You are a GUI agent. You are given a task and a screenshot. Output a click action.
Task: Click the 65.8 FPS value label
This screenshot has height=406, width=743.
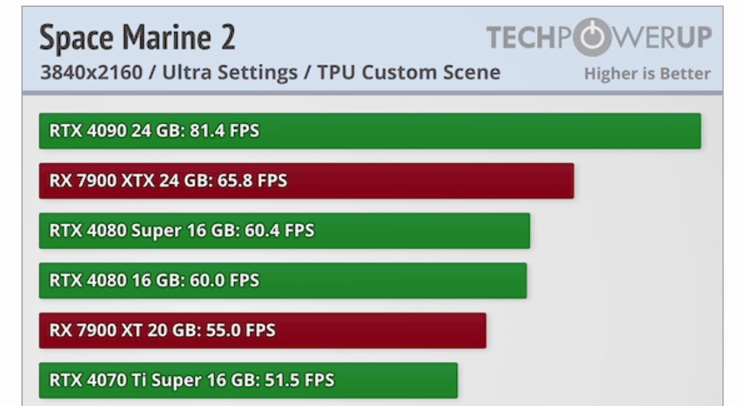pyautogui.click(x=252, y=180)
